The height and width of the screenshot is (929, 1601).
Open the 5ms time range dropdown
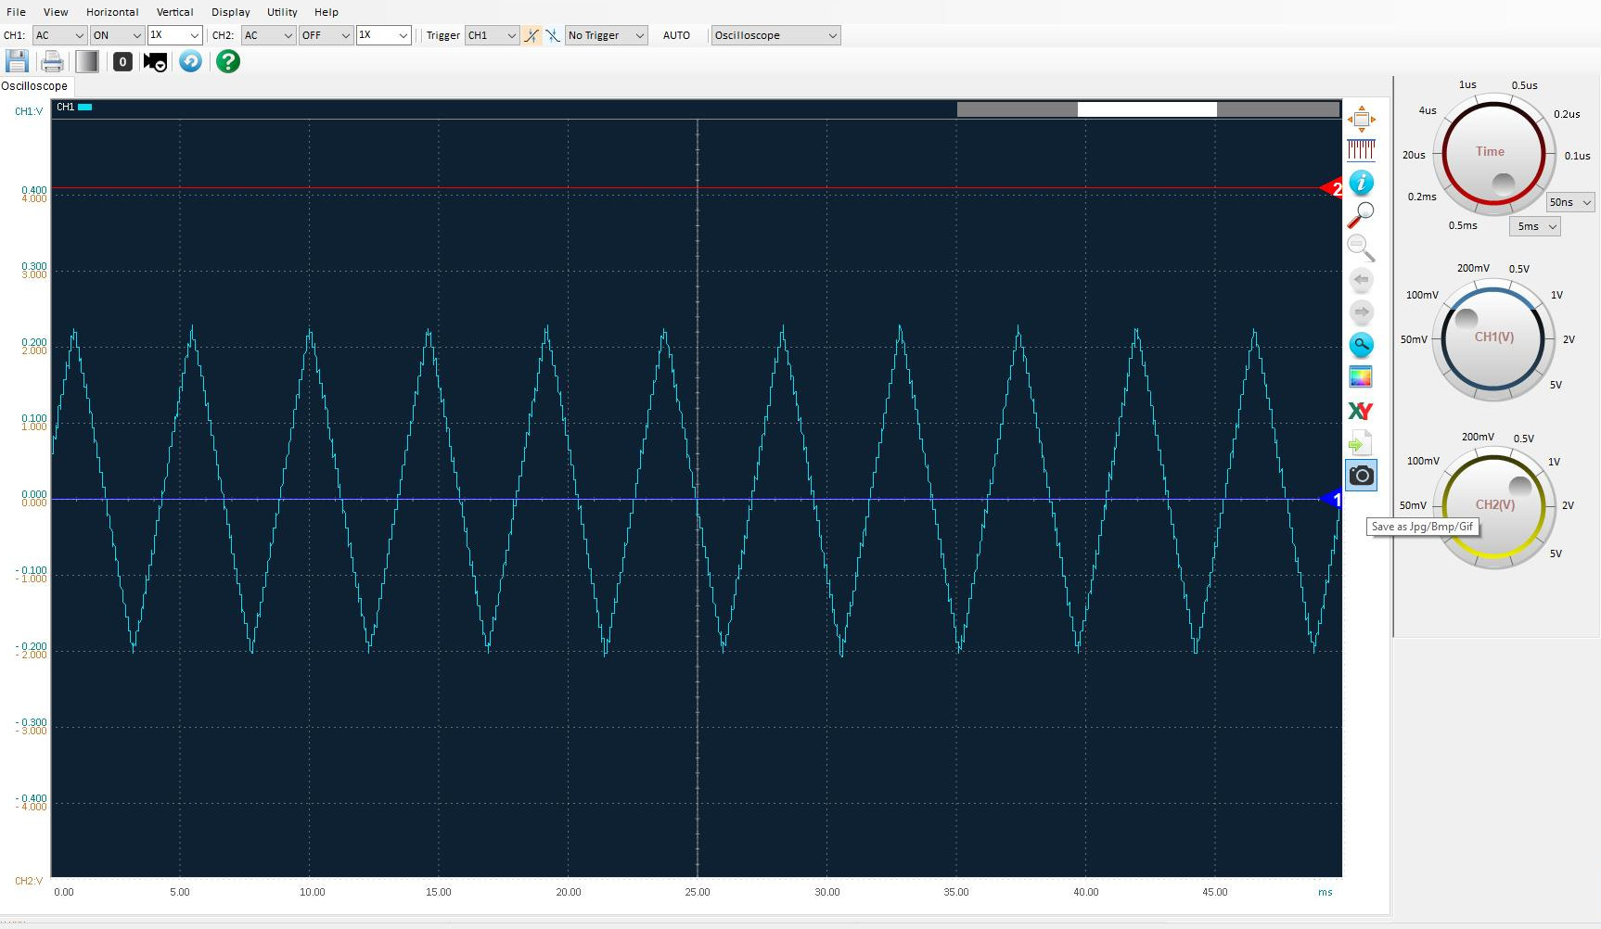tap(1535, 226)
